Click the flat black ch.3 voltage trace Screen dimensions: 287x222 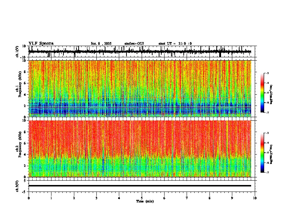click(x=140, y=186)
